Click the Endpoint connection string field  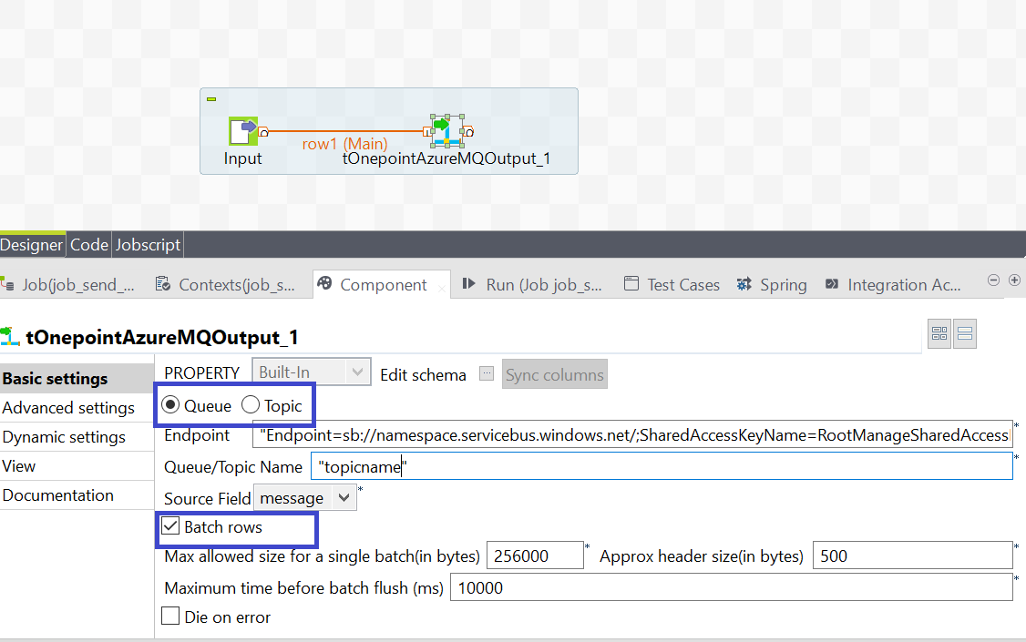click(x=632, y=434)
